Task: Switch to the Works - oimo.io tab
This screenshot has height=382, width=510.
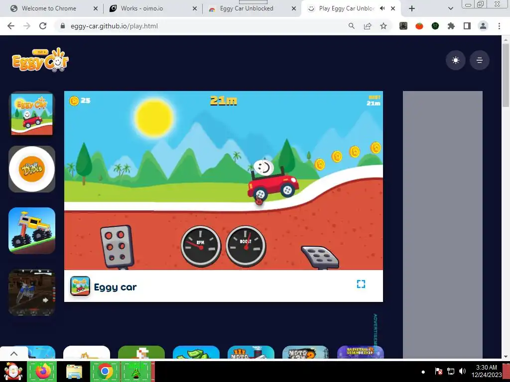Action: 142,8
